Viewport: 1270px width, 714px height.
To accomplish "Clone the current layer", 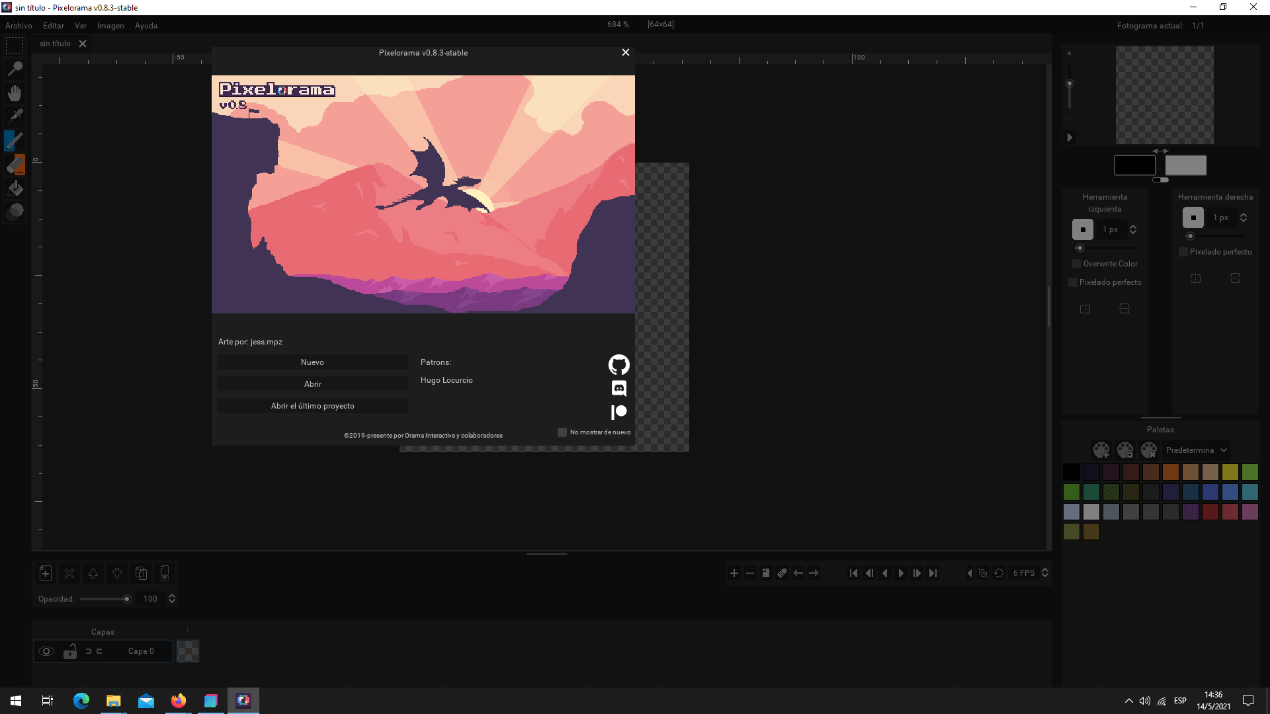I will click(x=141, y=573).
